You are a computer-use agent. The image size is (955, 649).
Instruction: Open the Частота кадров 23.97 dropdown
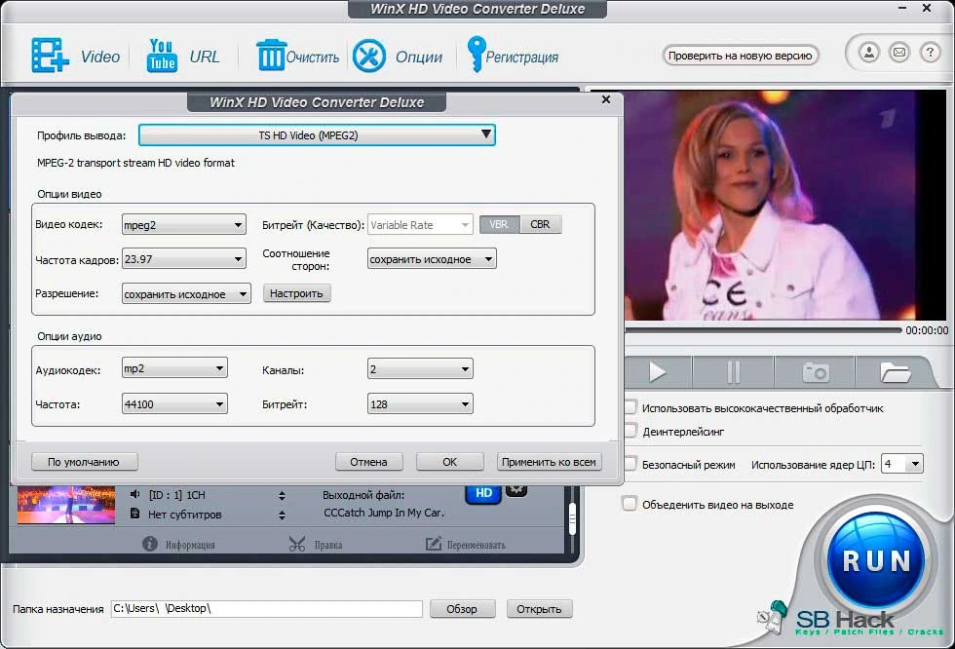pos(183,259)
